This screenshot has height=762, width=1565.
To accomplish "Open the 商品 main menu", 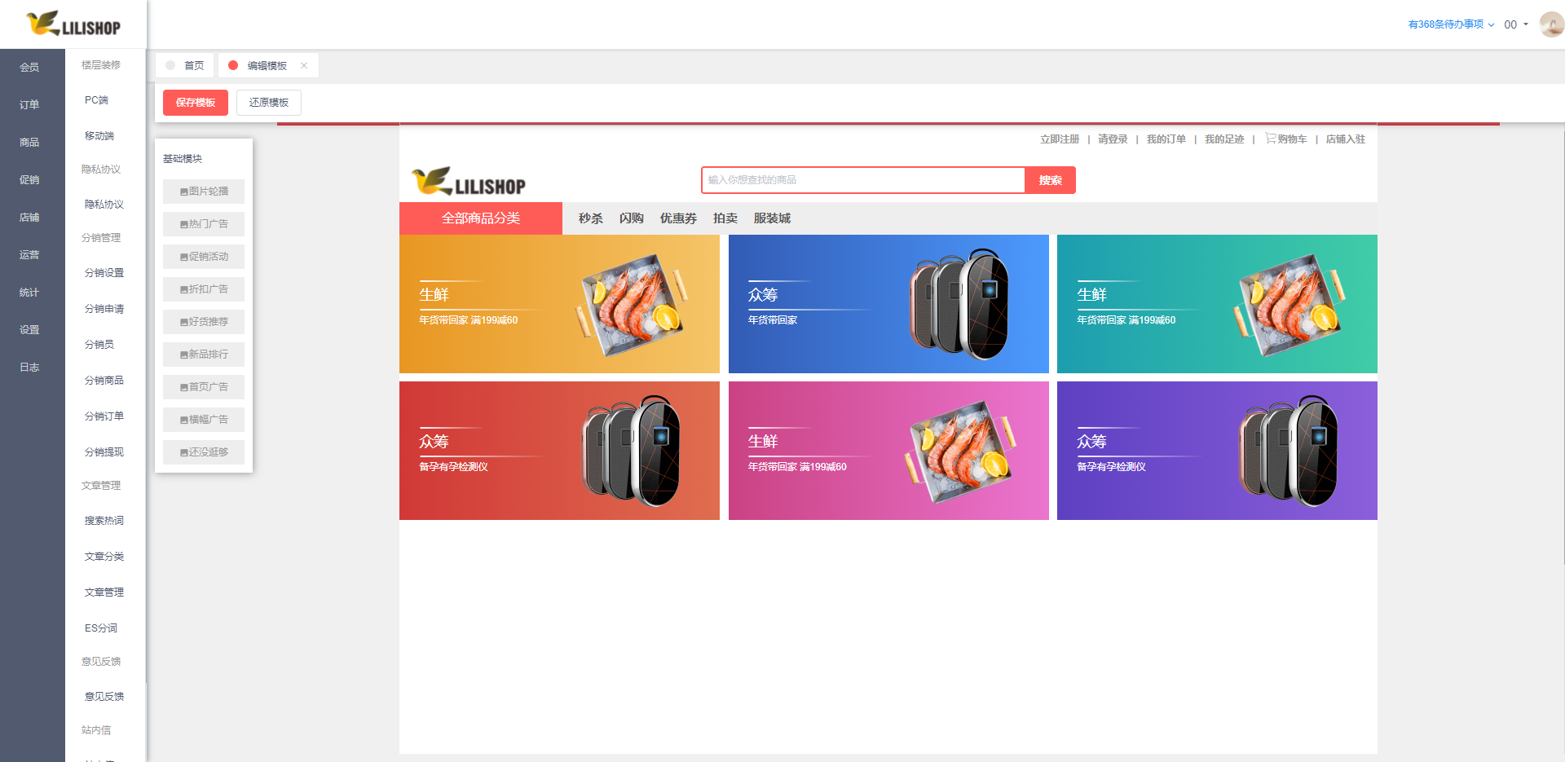I will point(29,142).
